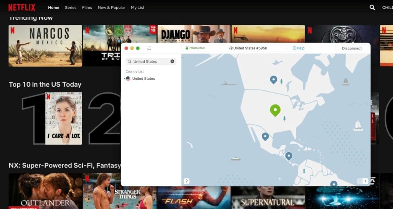Open the Films menu item

[87, 8]
